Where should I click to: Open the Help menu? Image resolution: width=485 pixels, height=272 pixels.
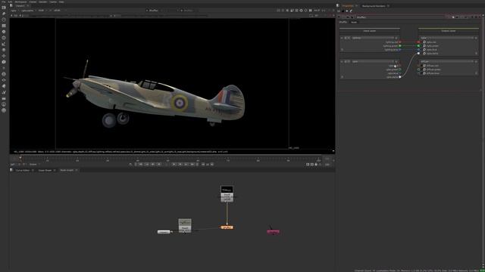click(61, 2)
